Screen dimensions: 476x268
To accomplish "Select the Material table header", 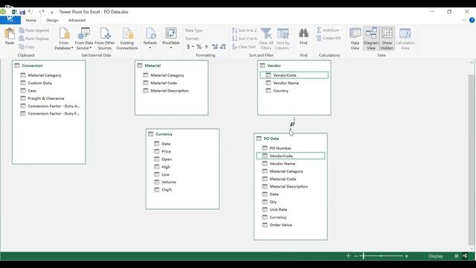I will click(172, 66).
